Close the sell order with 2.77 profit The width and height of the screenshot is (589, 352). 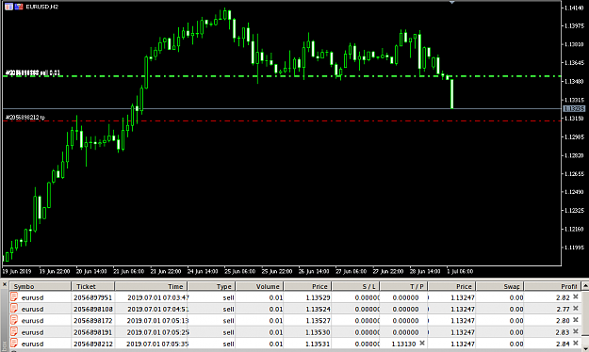[575, 309]
